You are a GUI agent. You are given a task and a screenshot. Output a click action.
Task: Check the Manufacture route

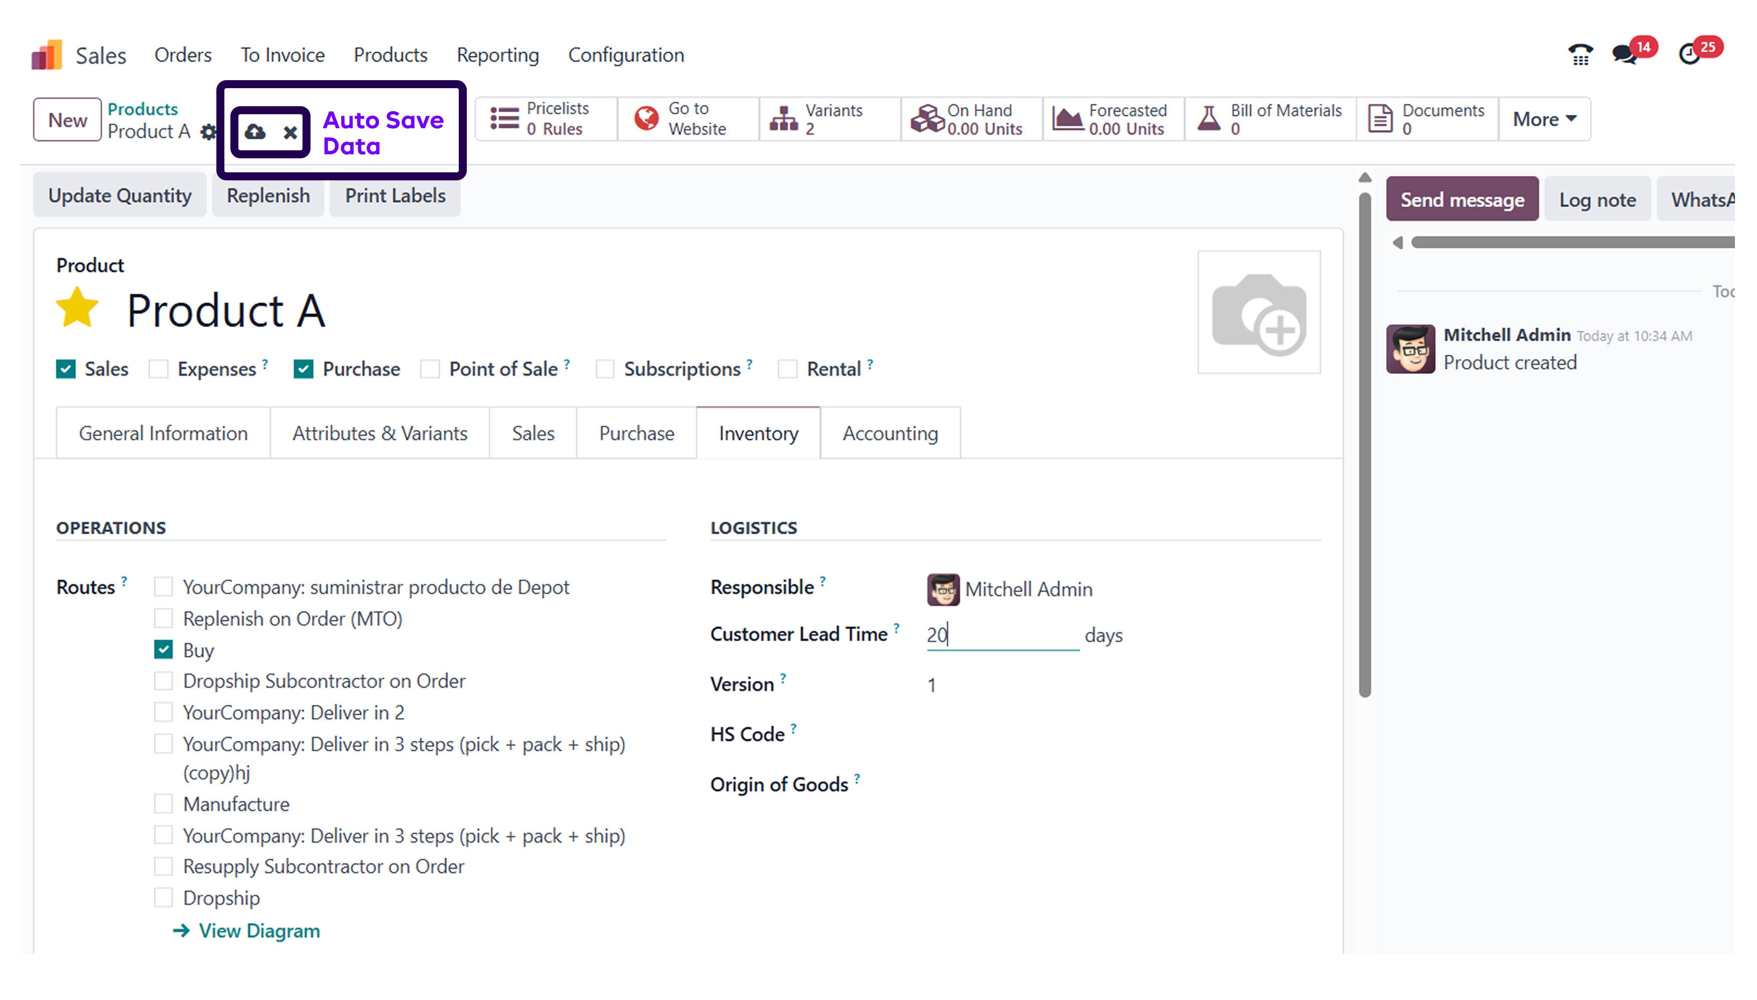(163, 804)
